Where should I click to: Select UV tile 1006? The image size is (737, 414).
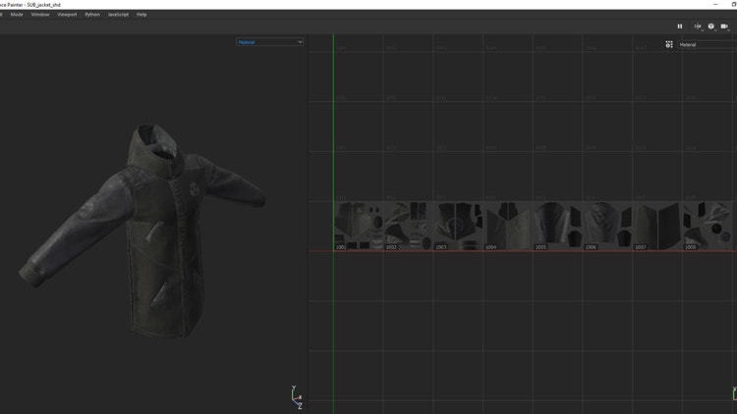tap(607, 226)
